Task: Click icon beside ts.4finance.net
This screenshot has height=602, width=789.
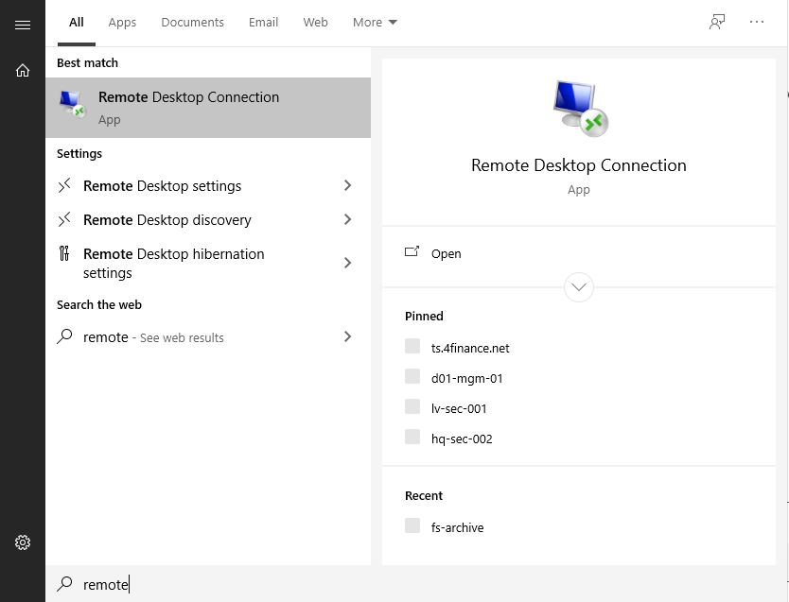Action: [x=412, y=346]
